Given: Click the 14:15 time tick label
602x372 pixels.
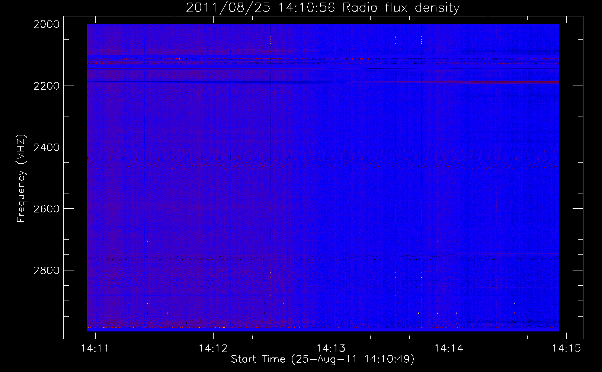Looking at the screenshot, I should click(566, 348).
